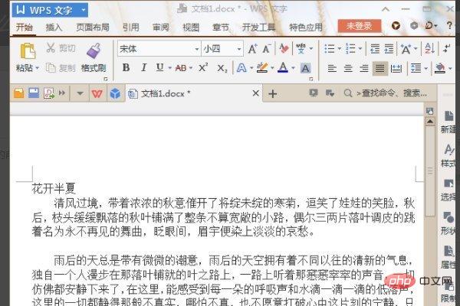Viewport: 460px width, 306px height.
Task: Open bullet list style dropdown arrow
Action: coord(340,49)
